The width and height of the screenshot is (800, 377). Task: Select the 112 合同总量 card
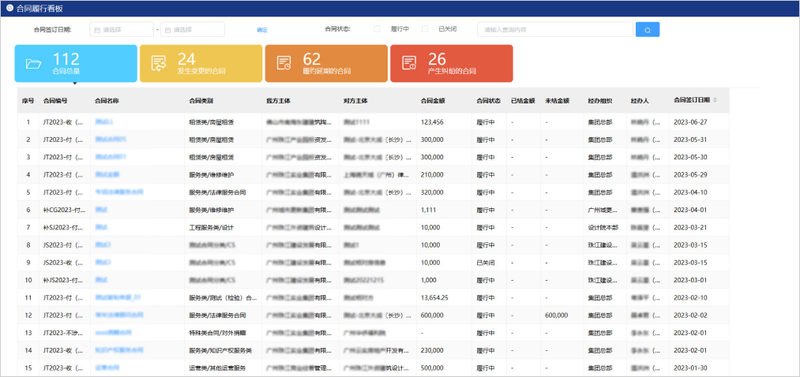[76, 64]
